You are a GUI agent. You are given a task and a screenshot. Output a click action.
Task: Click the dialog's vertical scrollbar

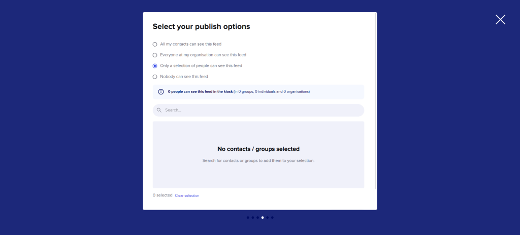[x=375, y=101]
